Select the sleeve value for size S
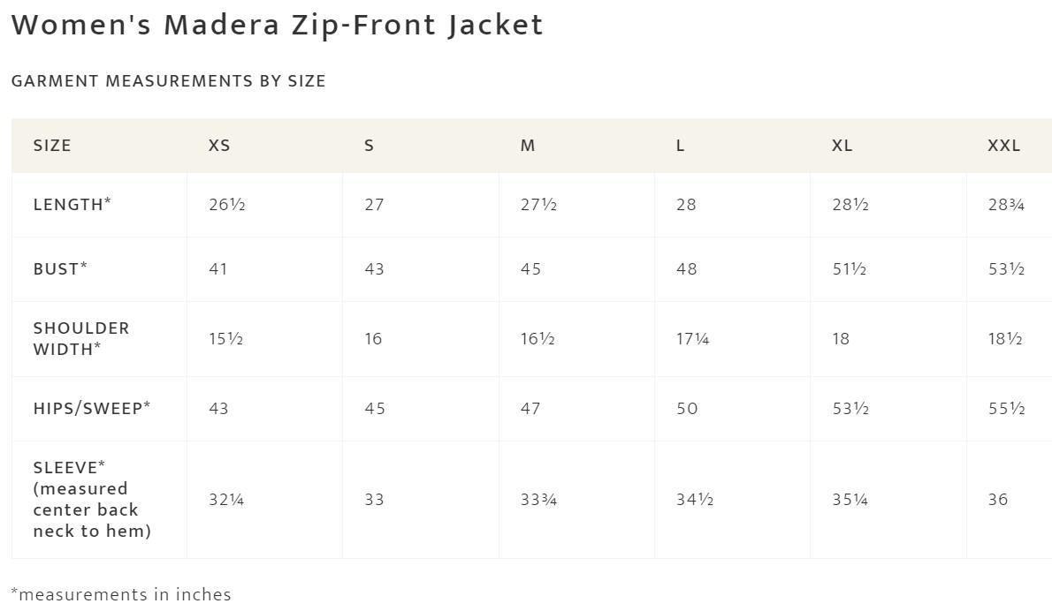The height and width of the screenshot is (611, 1052). 374,500
